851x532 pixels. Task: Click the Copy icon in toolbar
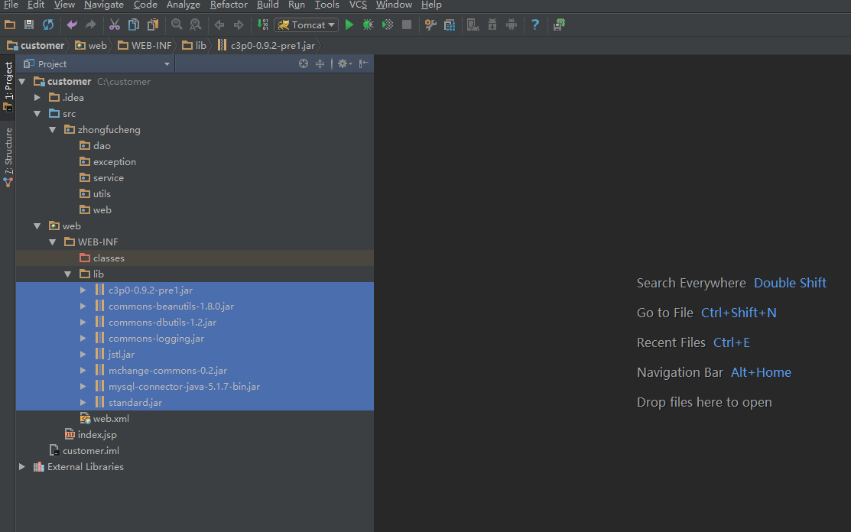[x=134, y=25]
